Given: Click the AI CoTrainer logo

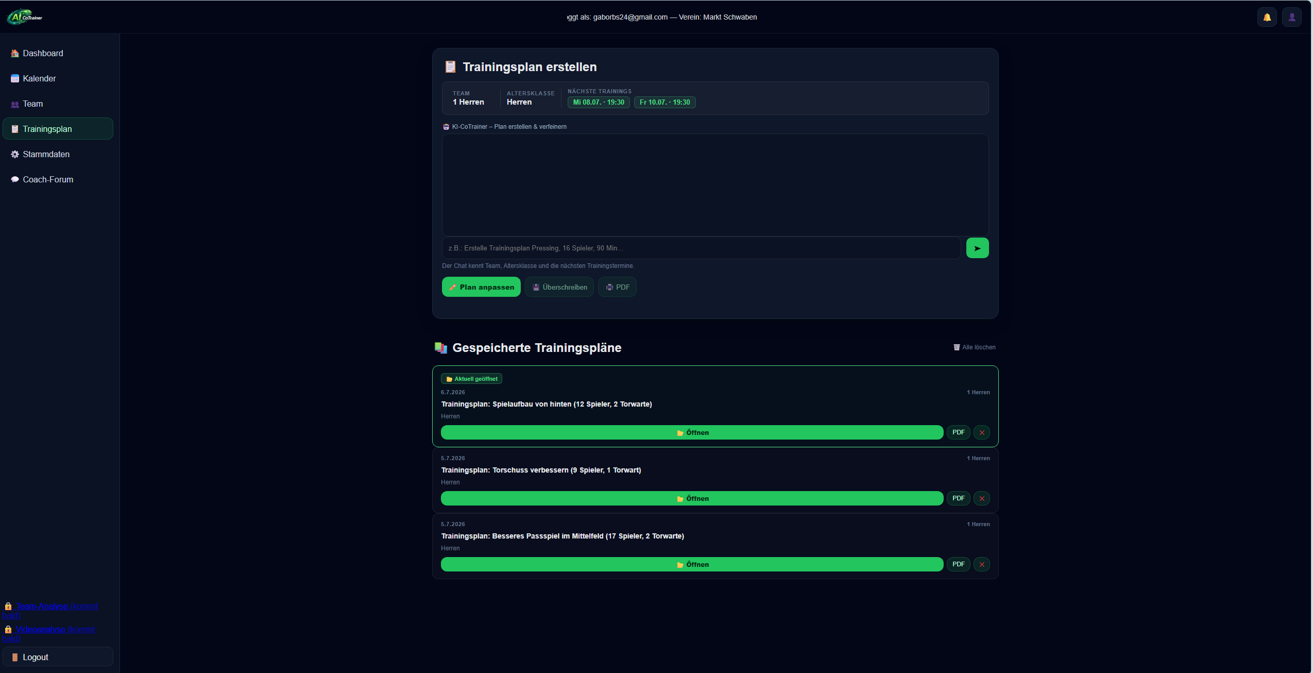Looking at the screenshot, I should click(x=25, y=17).
